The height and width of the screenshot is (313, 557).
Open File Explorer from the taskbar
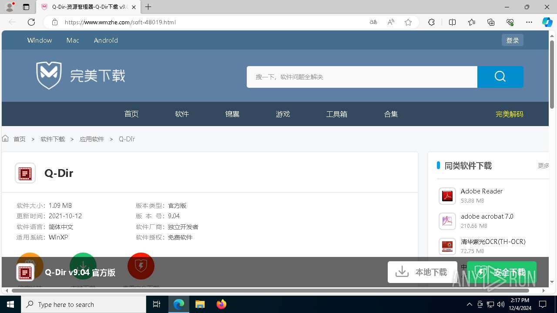pyautogui.click(x=200, y=304)
